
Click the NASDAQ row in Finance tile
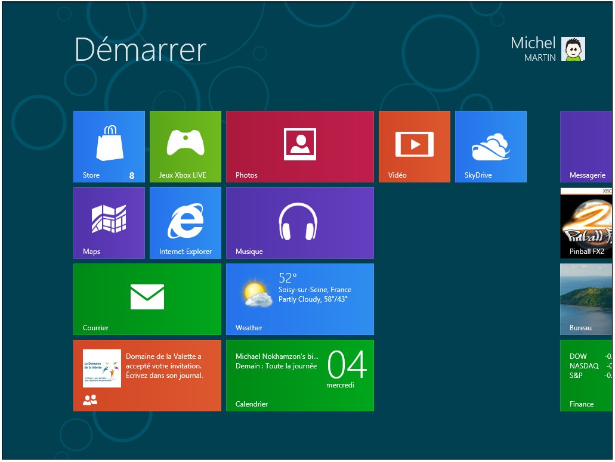(591, 365)
